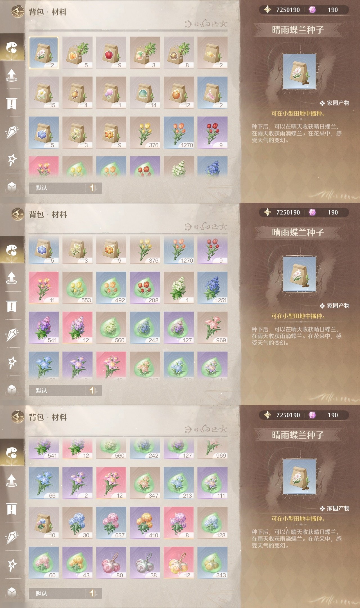The height and width of the screenshot is (608, 360).
Task: Pick the red tulip essence drop showing 288
Action: (145, 288)
